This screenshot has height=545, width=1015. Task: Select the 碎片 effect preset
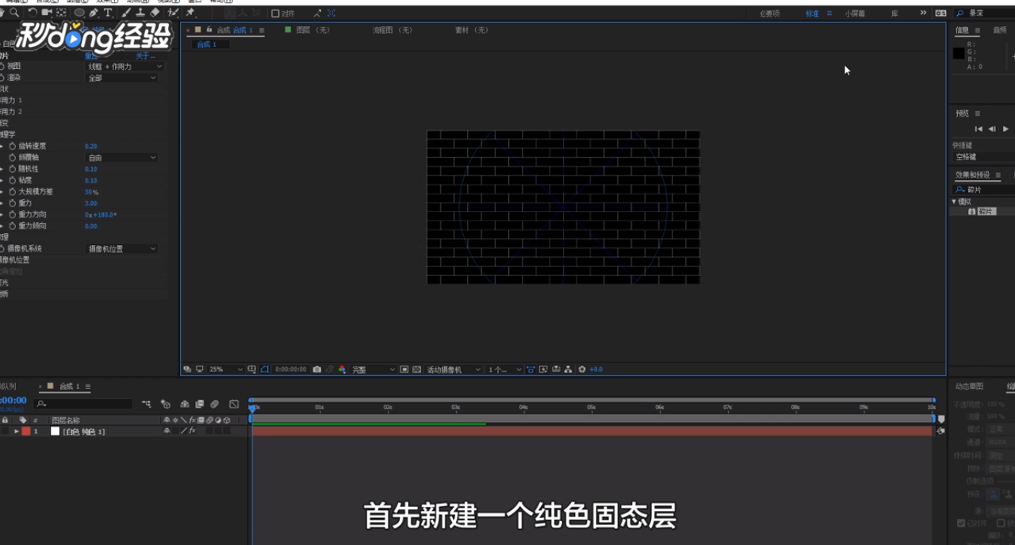pyautogui.click(x=986, y=212)
